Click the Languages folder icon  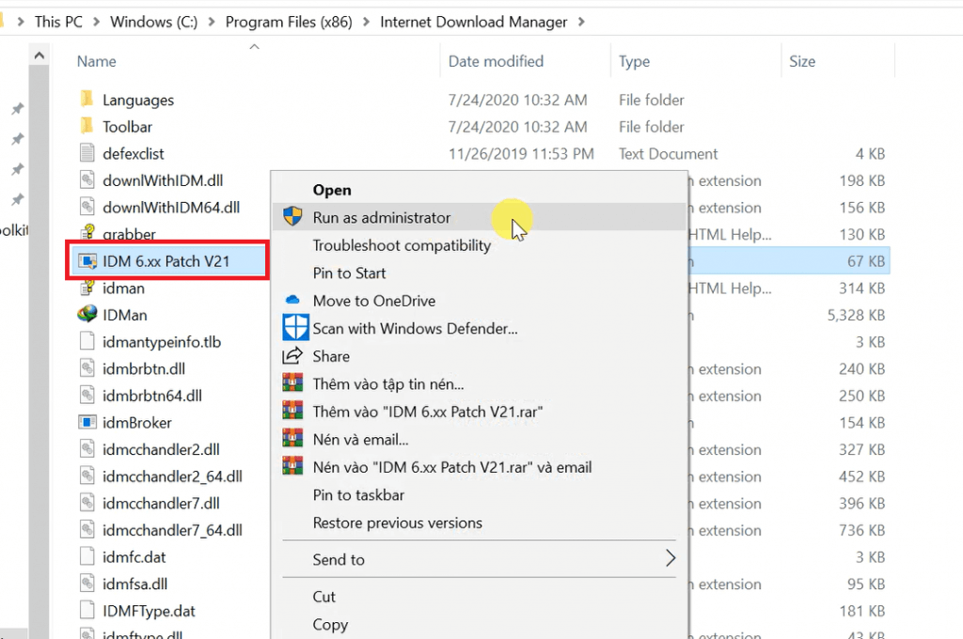[87, 100]
